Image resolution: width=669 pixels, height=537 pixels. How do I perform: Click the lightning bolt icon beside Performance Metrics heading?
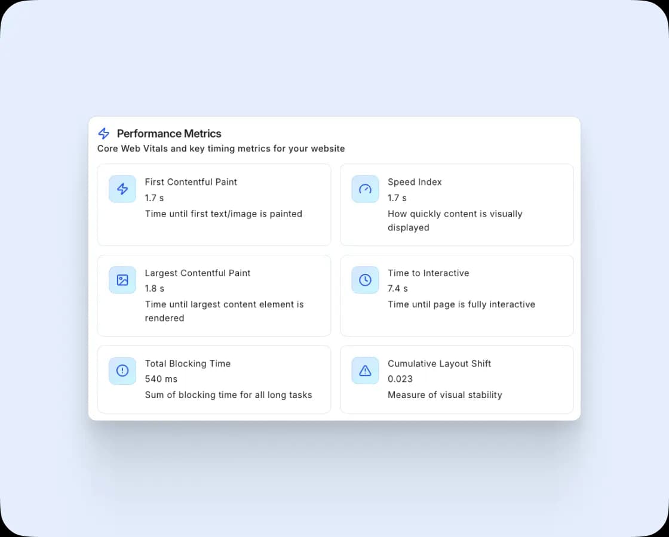pyautogui.click(x=104, y=134)
